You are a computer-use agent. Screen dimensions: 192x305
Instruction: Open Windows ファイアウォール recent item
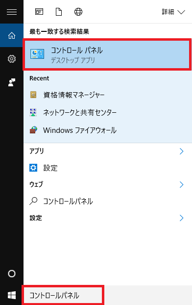click(x=108, y=130)
